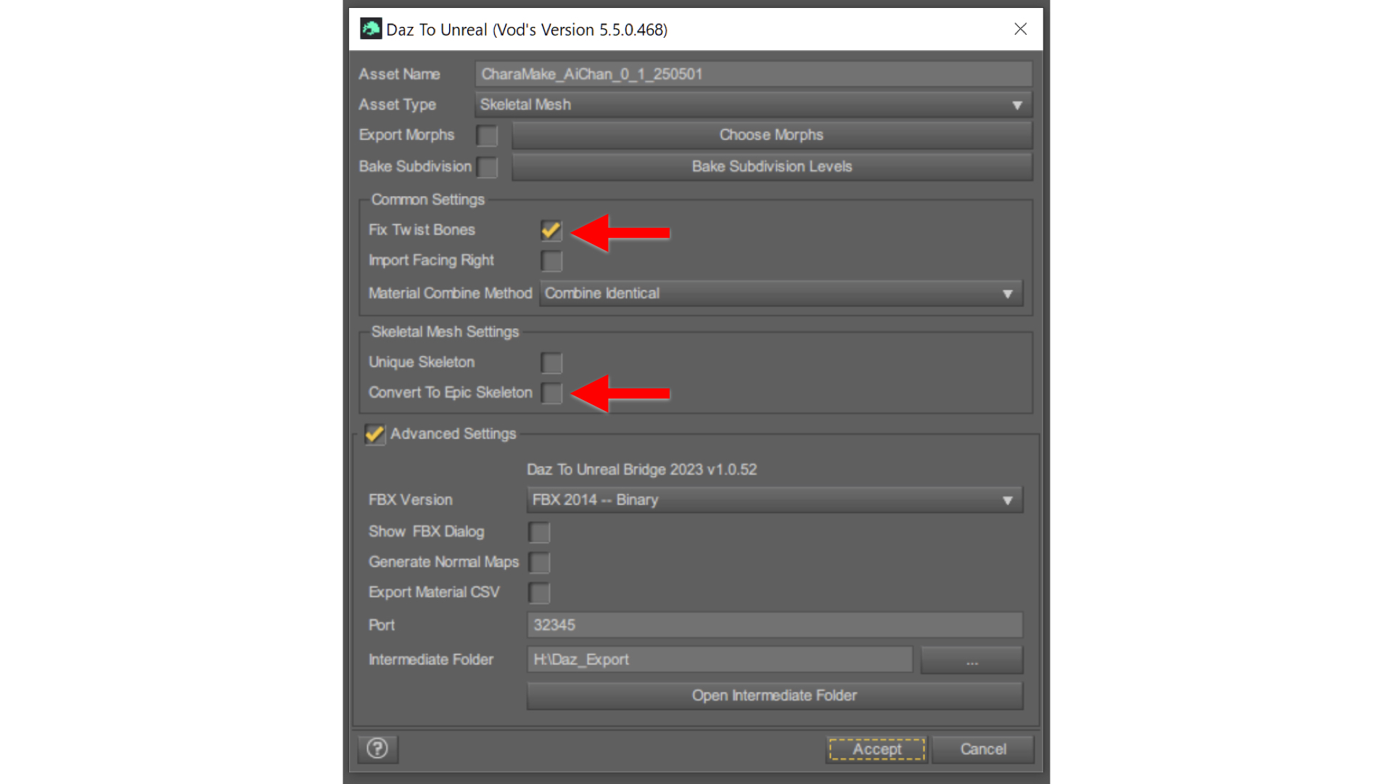Enable the Export Morphs checkbox
Viewport: 1393px width, 784px height.
point(487,136)
